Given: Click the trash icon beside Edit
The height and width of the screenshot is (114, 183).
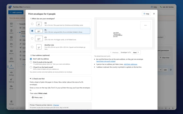Looking at the screenshot, I should [171, 70].
